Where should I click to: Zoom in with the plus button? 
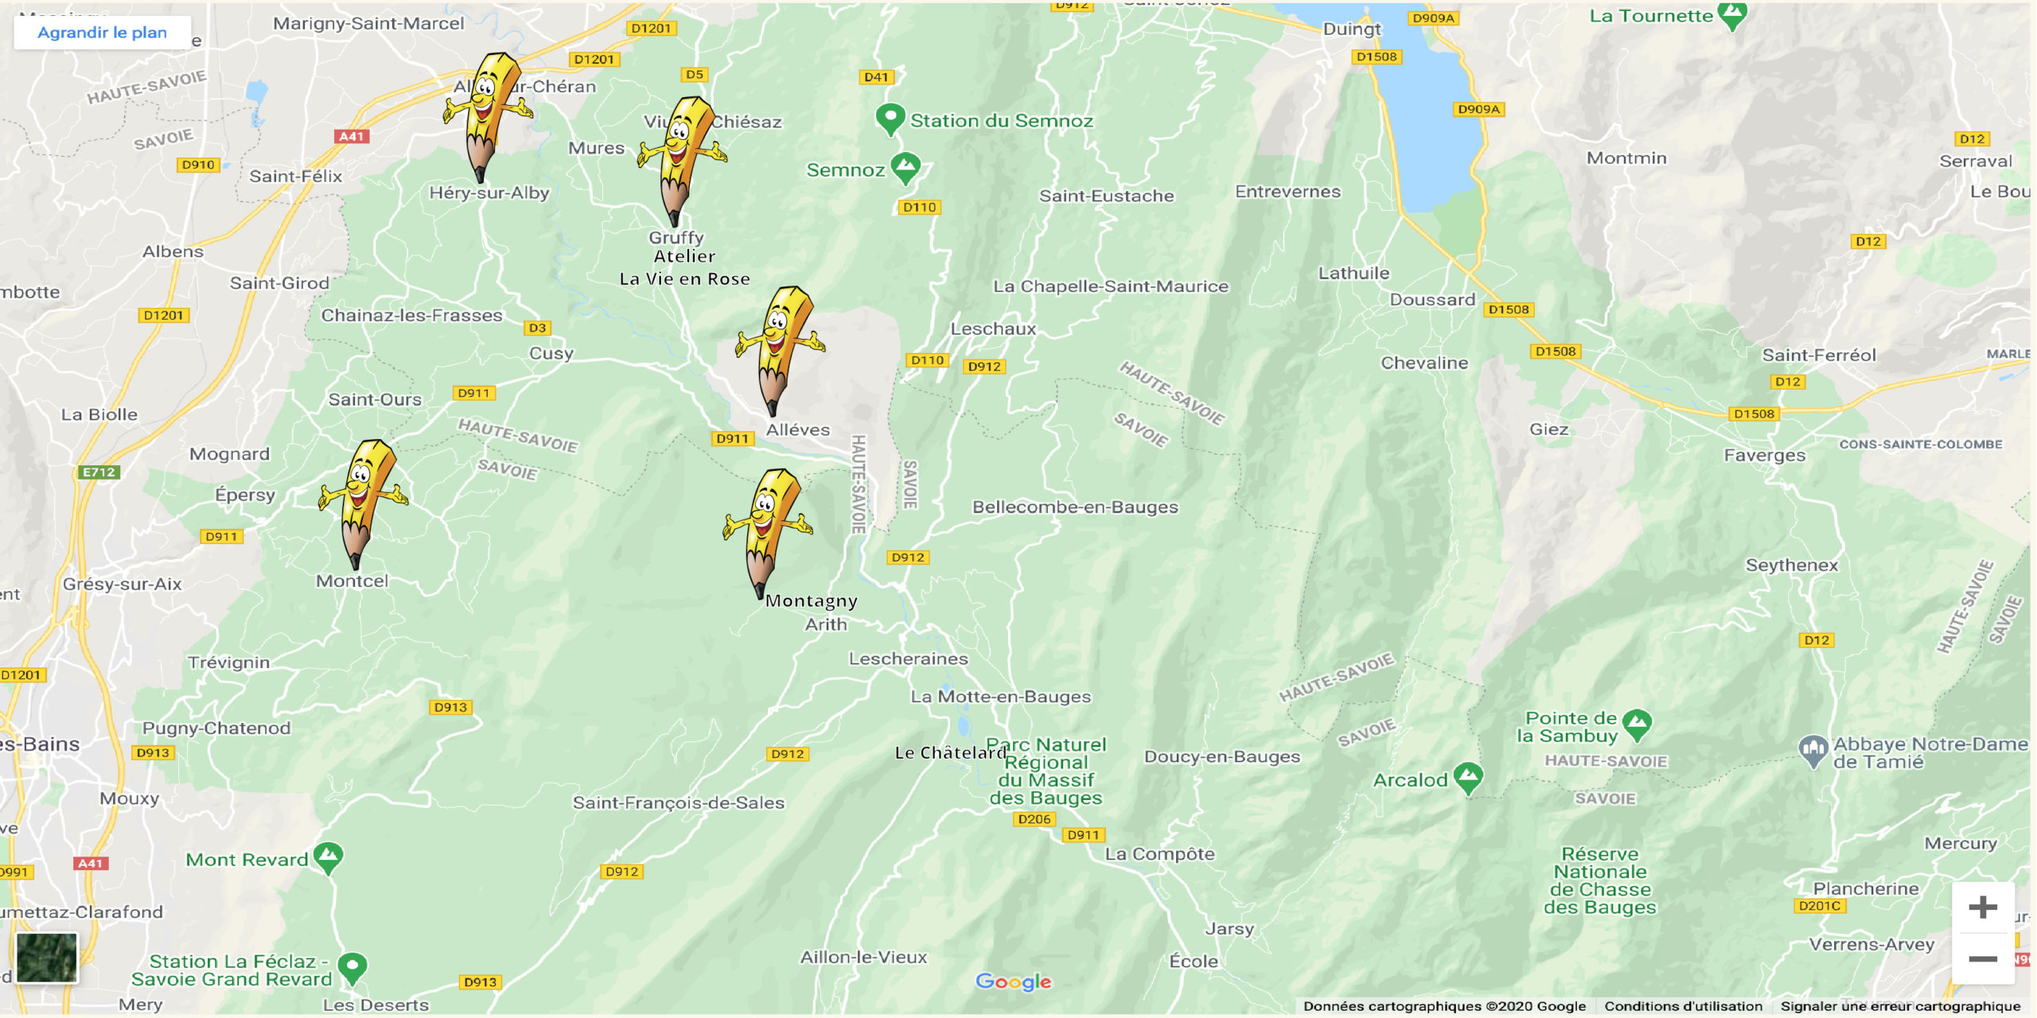(1983, 907)
